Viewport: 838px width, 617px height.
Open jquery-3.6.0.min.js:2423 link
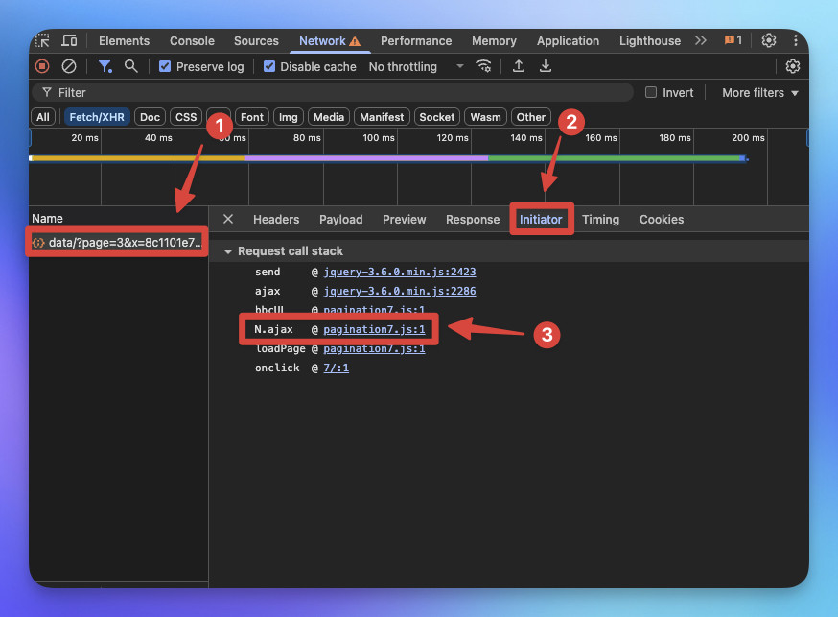[x=399, y=272]
